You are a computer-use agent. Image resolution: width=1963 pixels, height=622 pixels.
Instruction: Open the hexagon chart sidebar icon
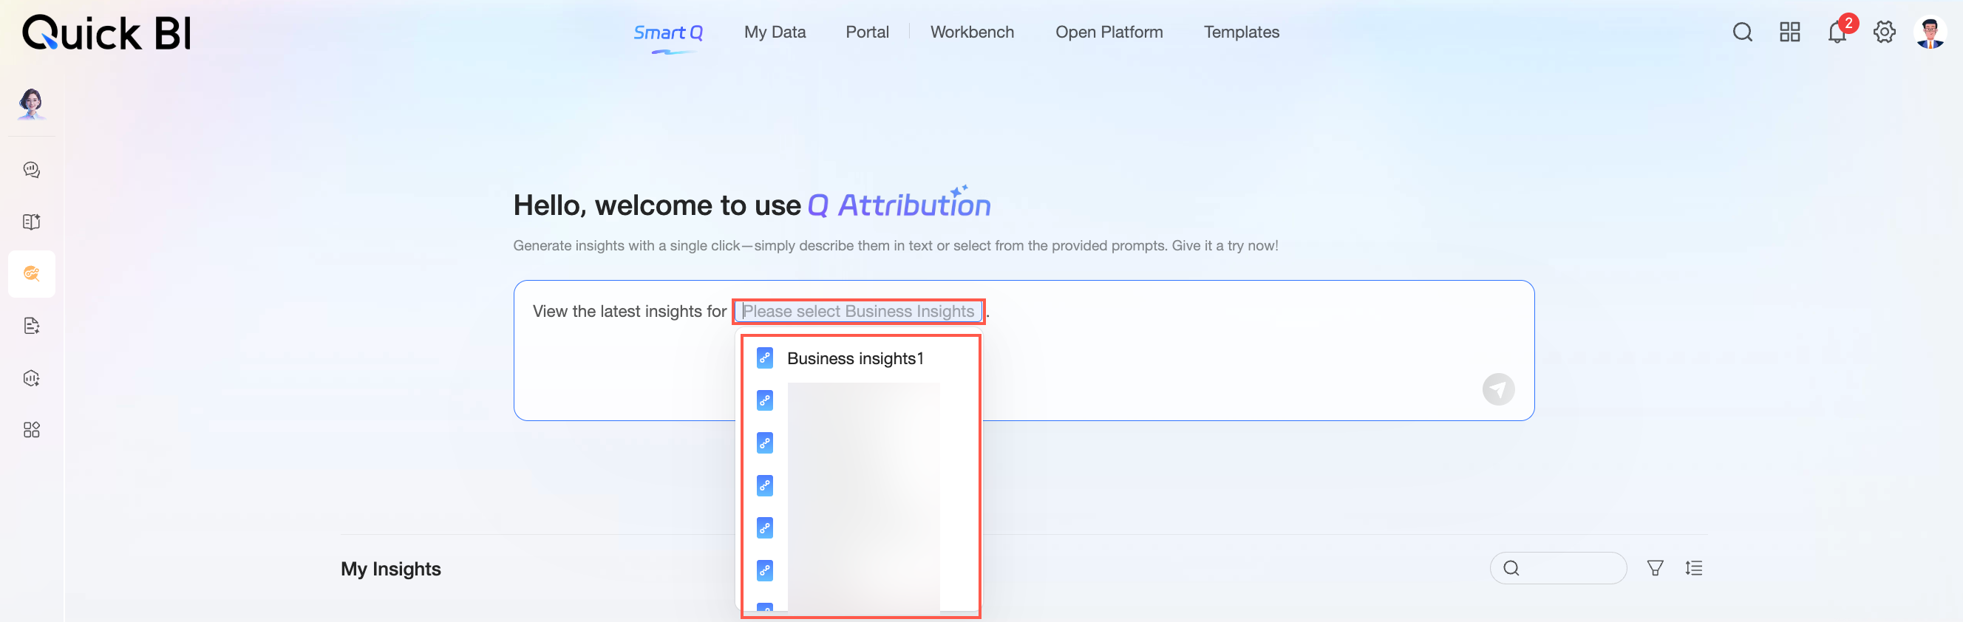pyautogui.click(x=31, y=377)
